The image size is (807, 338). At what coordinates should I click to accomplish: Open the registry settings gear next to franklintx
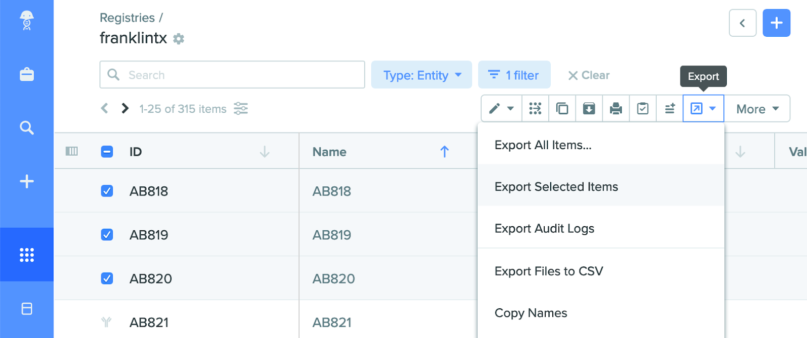(x=179, y=39)
